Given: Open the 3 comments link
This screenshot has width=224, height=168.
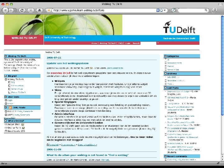Looking at the screenshot, I should pos(68,145).
